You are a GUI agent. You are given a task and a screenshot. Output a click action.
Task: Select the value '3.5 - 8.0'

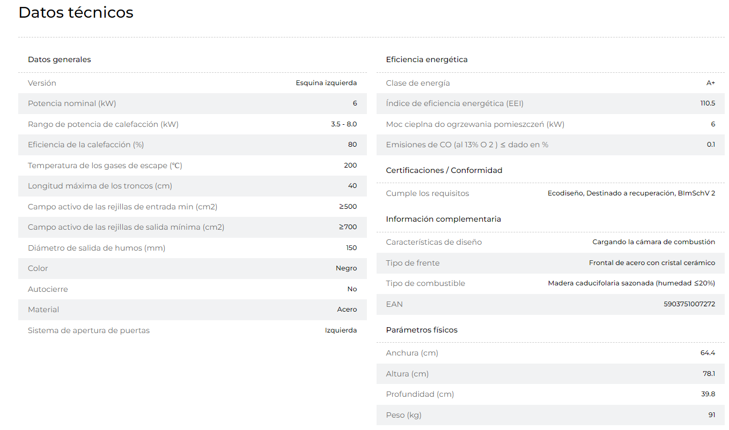[344, 124]
